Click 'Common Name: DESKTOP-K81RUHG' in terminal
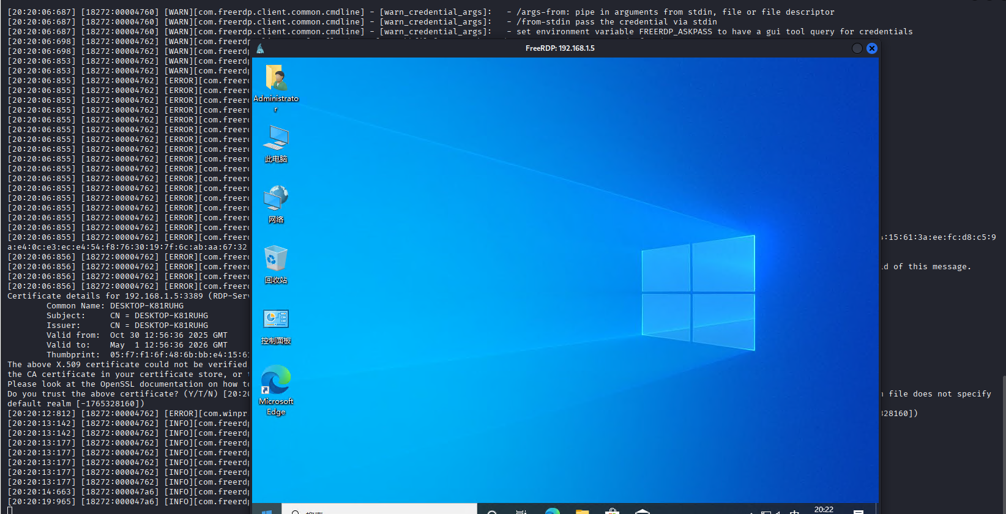1006x514 pixels. pyautogui.click(x=115, y=305)
